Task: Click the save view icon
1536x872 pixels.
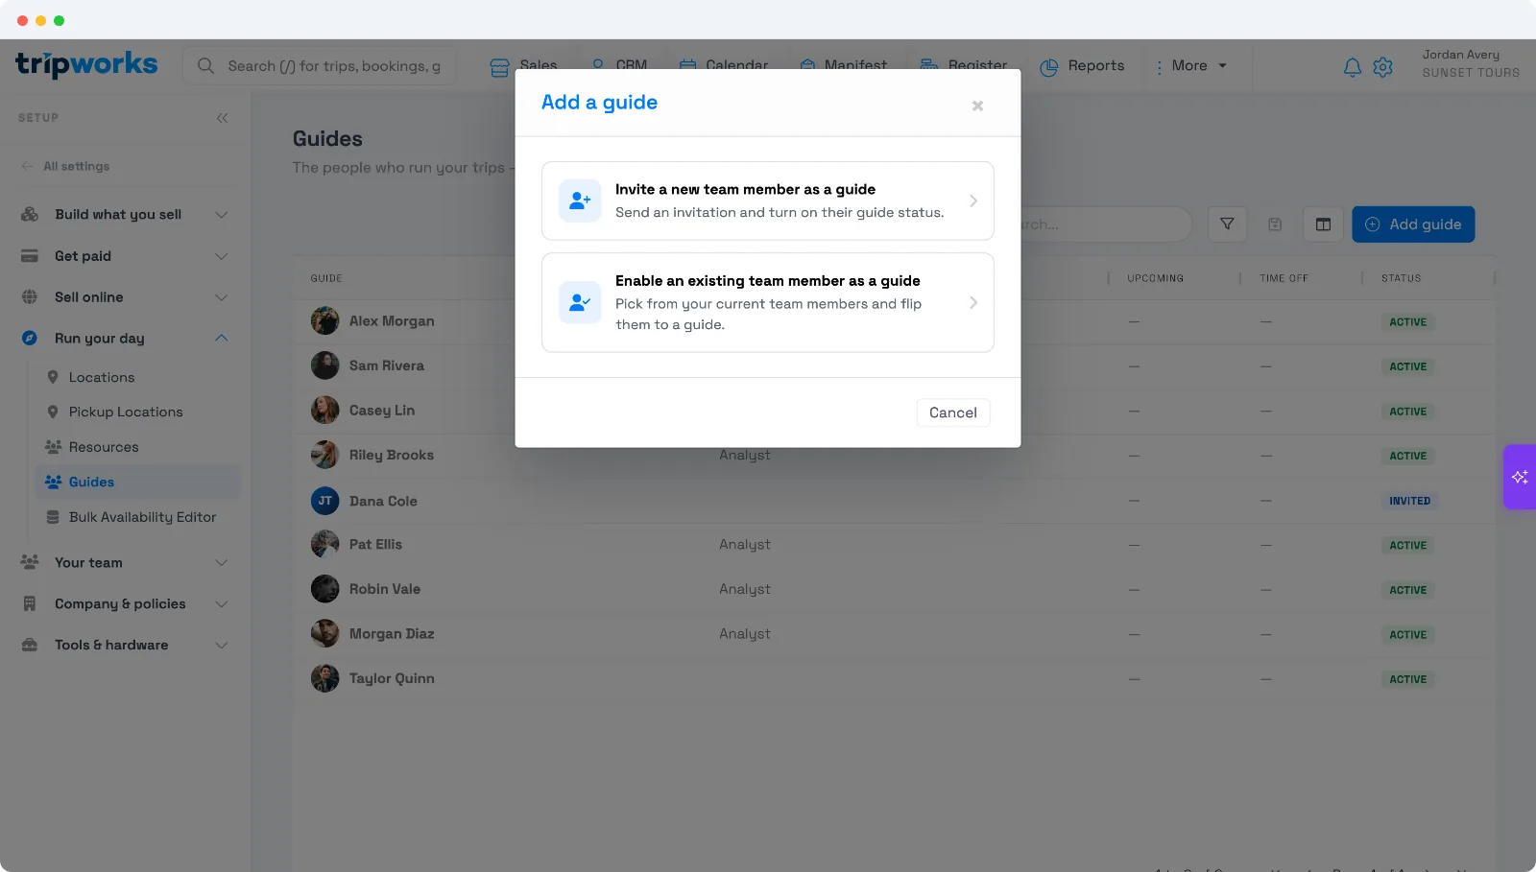Action: point(1275,224)
